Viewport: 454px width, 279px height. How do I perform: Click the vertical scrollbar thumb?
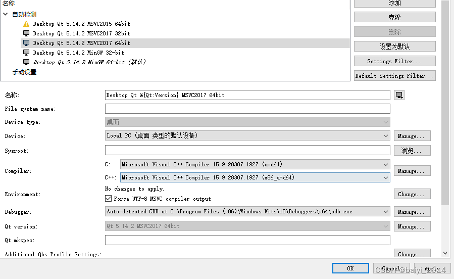[445, 103]
